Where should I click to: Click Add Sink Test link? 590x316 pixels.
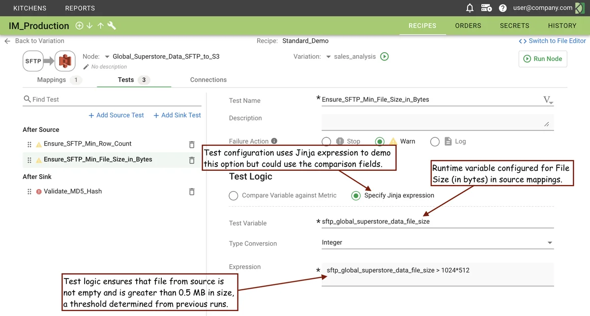coord(177,115)
